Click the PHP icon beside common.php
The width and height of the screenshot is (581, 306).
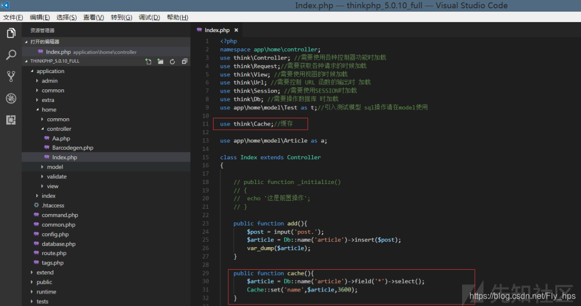tap(36, 224)
